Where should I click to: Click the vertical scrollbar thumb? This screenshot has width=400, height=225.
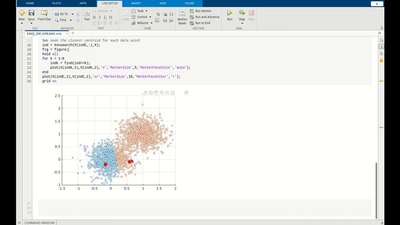pos(376,191)
